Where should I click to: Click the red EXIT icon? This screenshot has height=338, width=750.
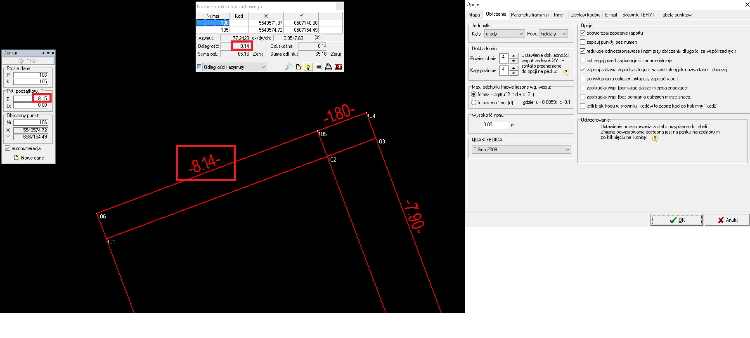338,67
